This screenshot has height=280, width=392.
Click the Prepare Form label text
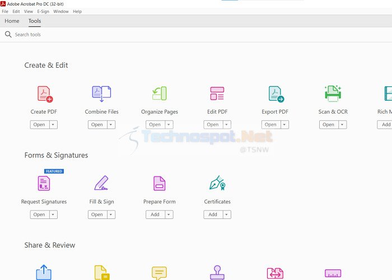(x=160, y=202)
